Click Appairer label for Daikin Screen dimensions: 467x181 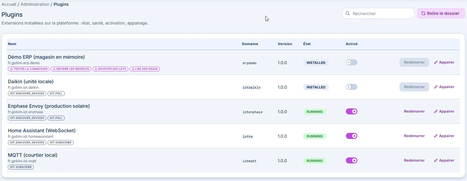(447, 87)
